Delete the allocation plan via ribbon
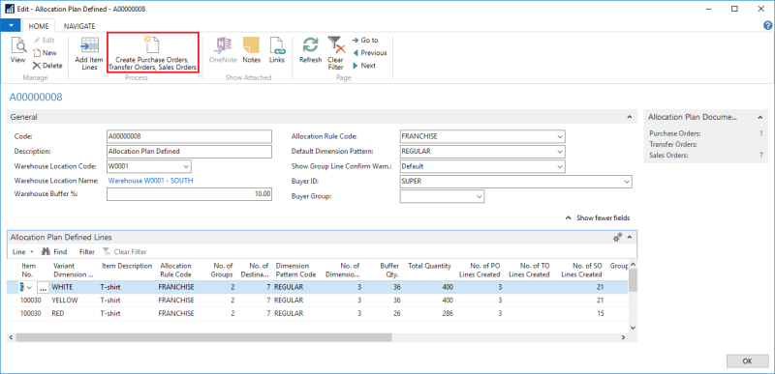 (47, 66)
